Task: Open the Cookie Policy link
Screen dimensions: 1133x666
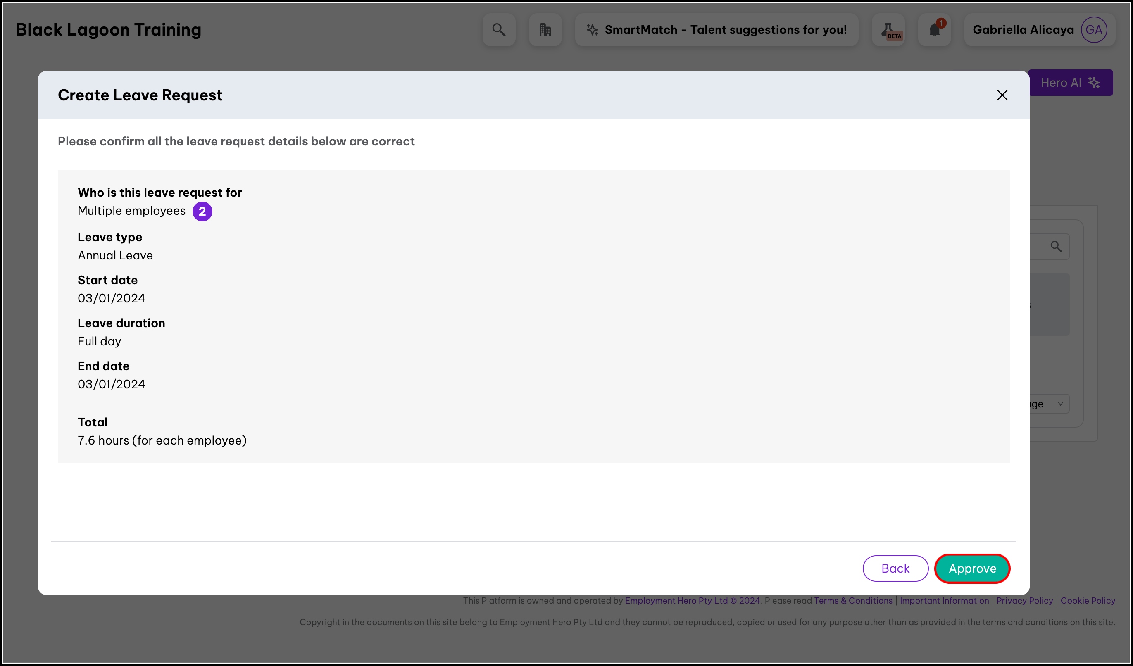Action: click(1087, 600)
